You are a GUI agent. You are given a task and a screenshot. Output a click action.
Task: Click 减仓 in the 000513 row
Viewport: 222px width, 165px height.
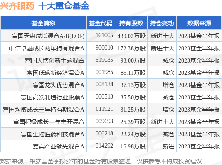(x=169, y=97)
